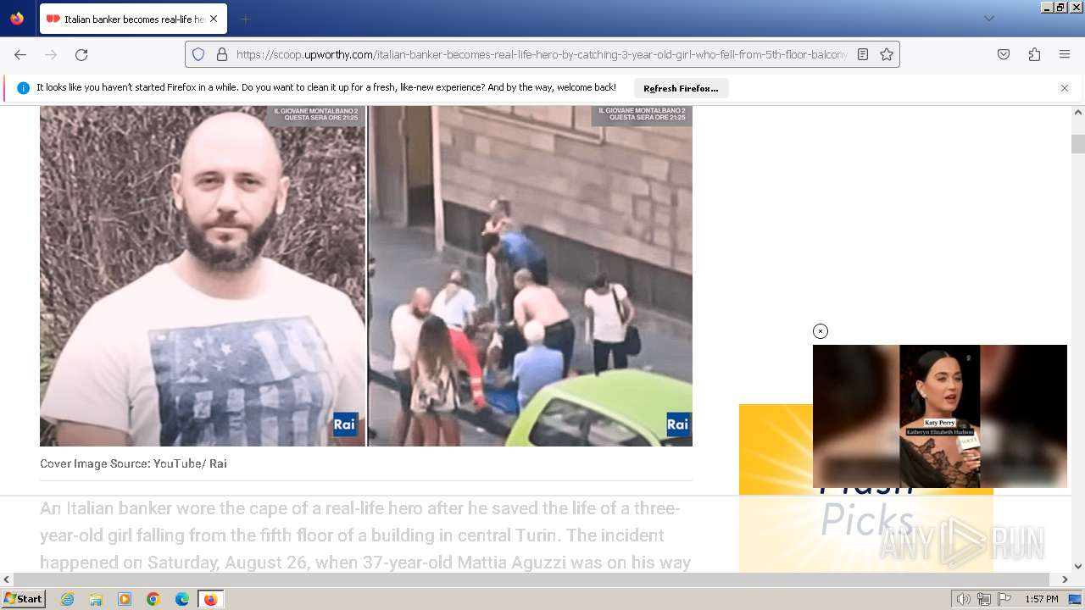Viewport: 1085px width, 610px height.
Task: Save page to Pocket
Action: [x=1004, y=54]
